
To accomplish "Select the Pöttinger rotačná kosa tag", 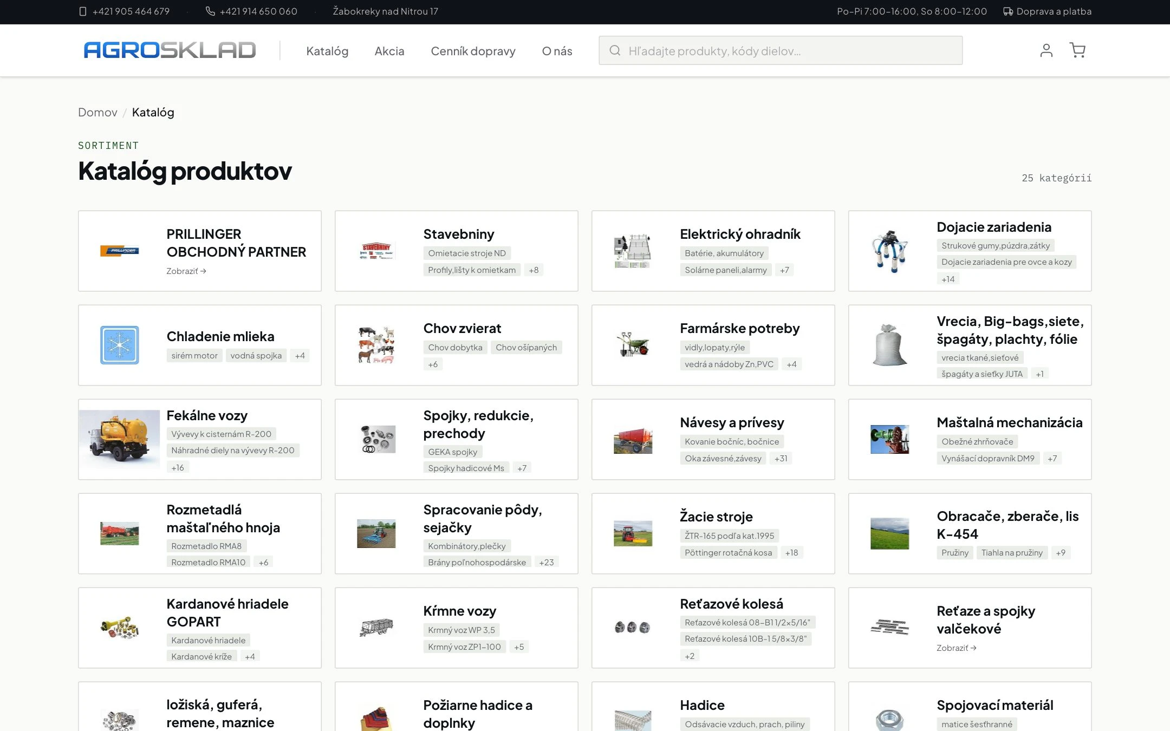I will (729, 552).
